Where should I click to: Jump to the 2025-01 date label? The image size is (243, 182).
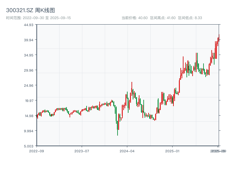coord(173,151)
